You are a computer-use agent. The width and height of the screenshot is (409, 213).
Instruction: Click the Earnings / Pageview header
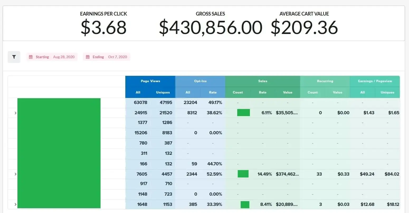pyautogui.click(x=375, y=81)
